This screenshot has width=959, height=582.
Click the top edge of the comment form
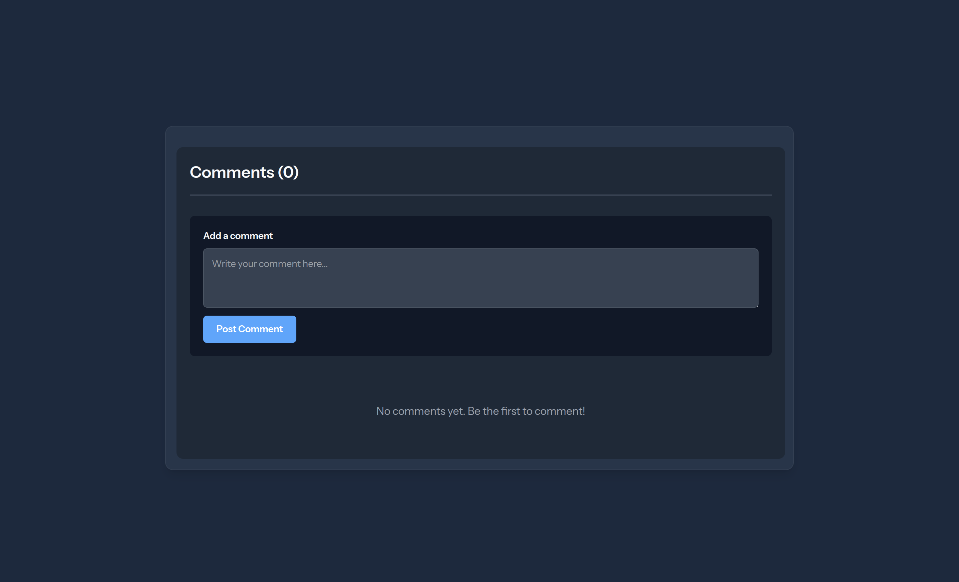pos(480,219)
